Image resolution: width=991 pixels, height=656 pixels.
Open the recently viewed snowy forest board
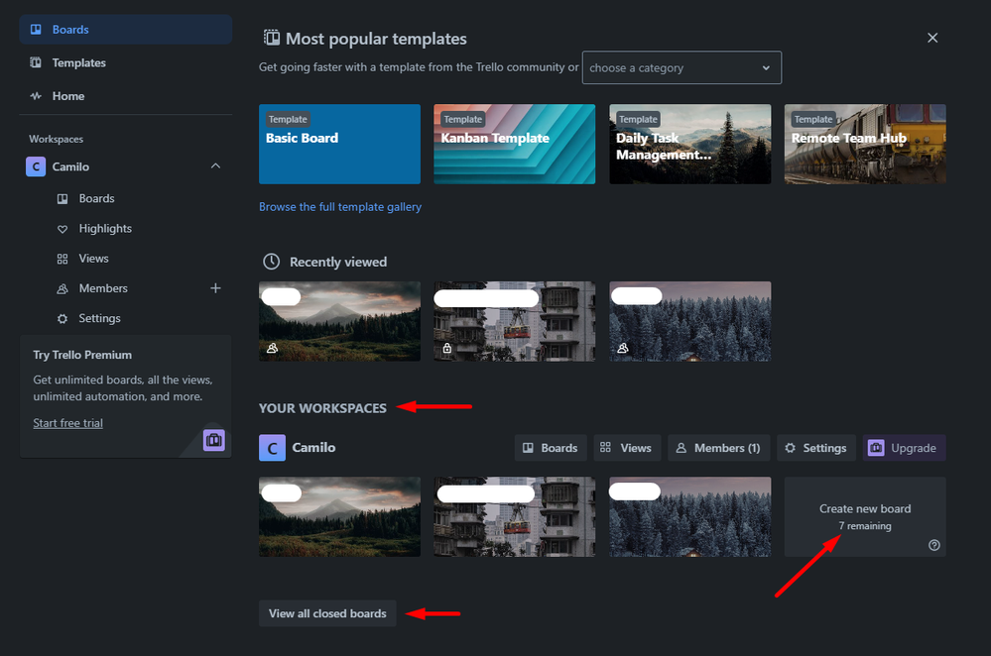point(690,321)
